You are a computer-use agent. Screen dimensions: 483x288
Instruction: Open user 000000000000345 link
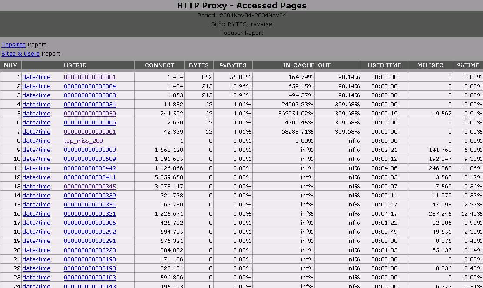90,187
